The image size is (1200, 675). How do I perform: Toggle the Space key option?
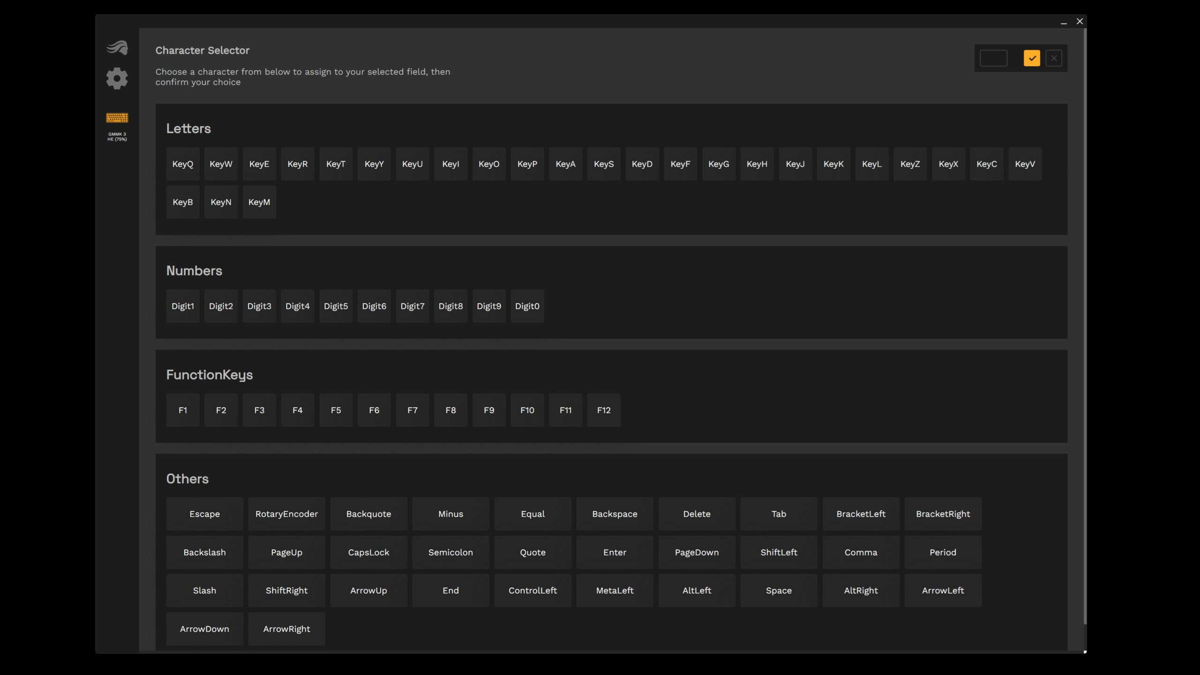[x=778, y=590]
